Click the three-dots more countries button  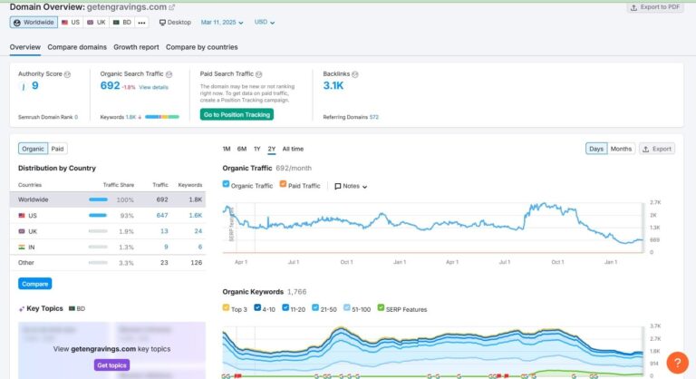pos(141,22)
